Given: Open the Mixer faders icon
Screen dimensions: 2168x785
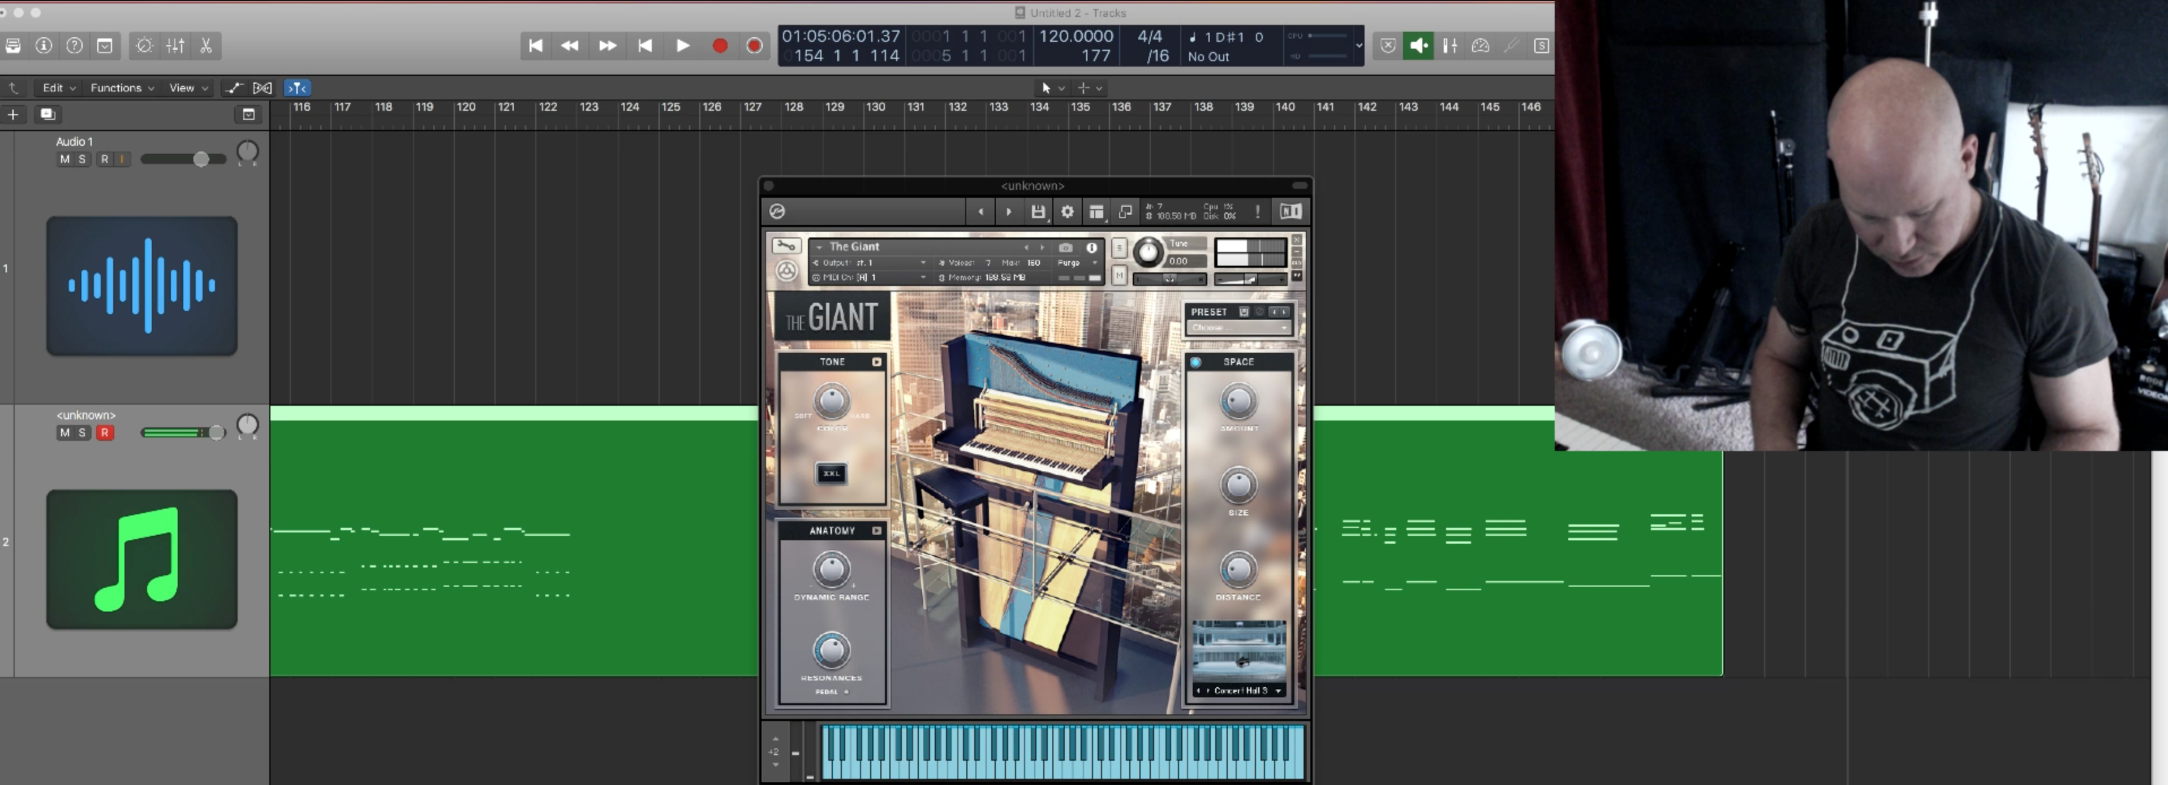Looking at the screenshot, I should click(x=175, y=45).
